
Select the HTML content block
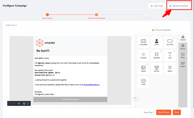tap(143, 82)
